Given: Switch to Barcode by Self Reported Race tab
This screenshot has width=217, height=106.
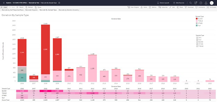Looking at the screenshot, I should click(x=13, y=10).
